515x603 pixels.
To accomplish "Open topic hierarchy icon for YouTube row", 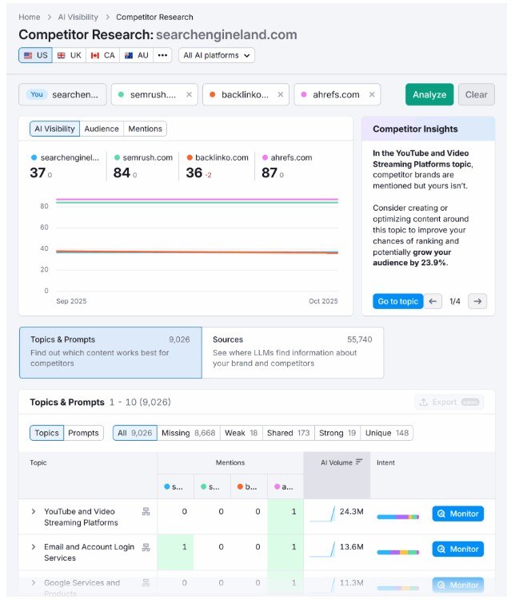I will [146, 512].
